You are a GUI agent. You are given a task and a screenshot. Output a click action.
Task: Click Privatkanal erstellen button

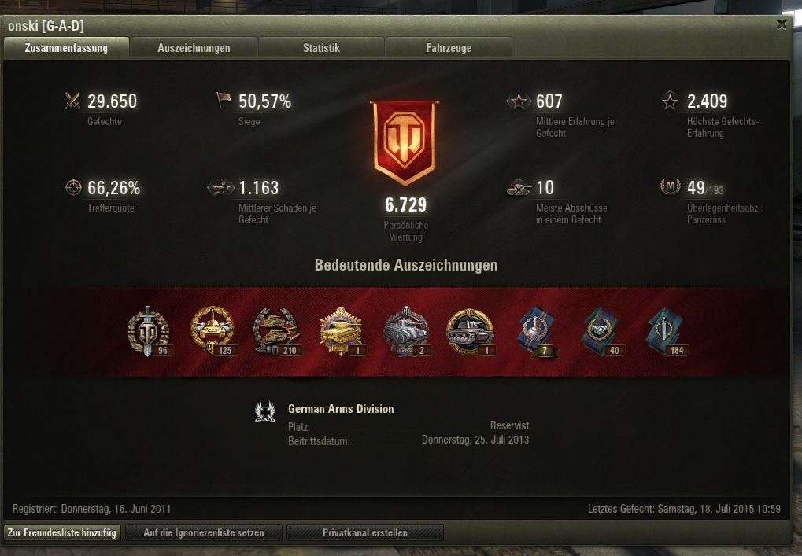pos(364,532)
